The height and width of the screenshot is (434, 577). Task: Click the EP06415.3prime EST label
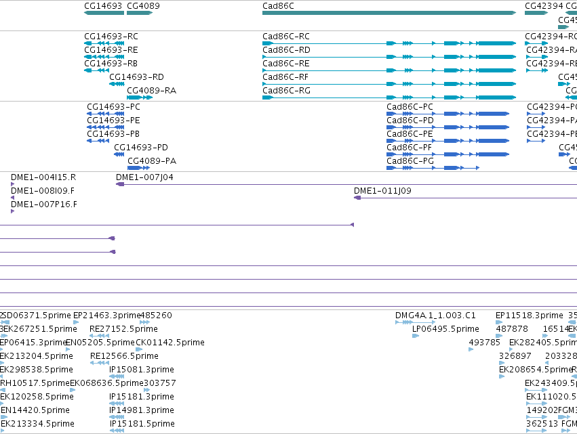point(33,343)
